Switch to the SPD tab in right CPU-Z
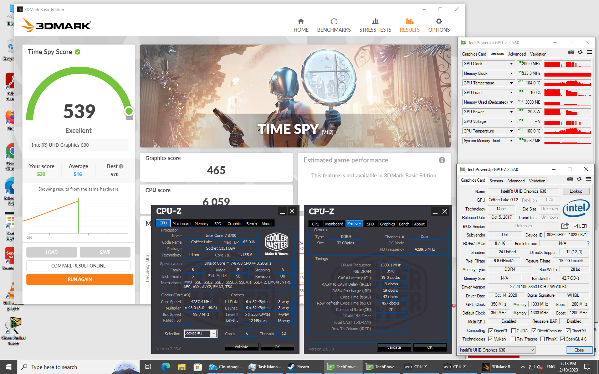The width and height of the screenshot is (599, 374). [370, 224]
